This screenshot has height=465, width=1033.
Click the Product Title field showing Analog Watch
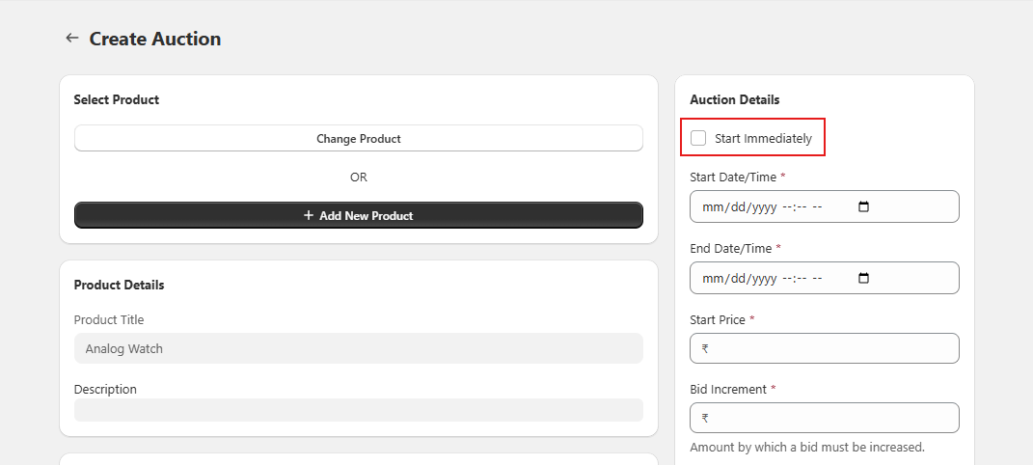coord(358,348)
